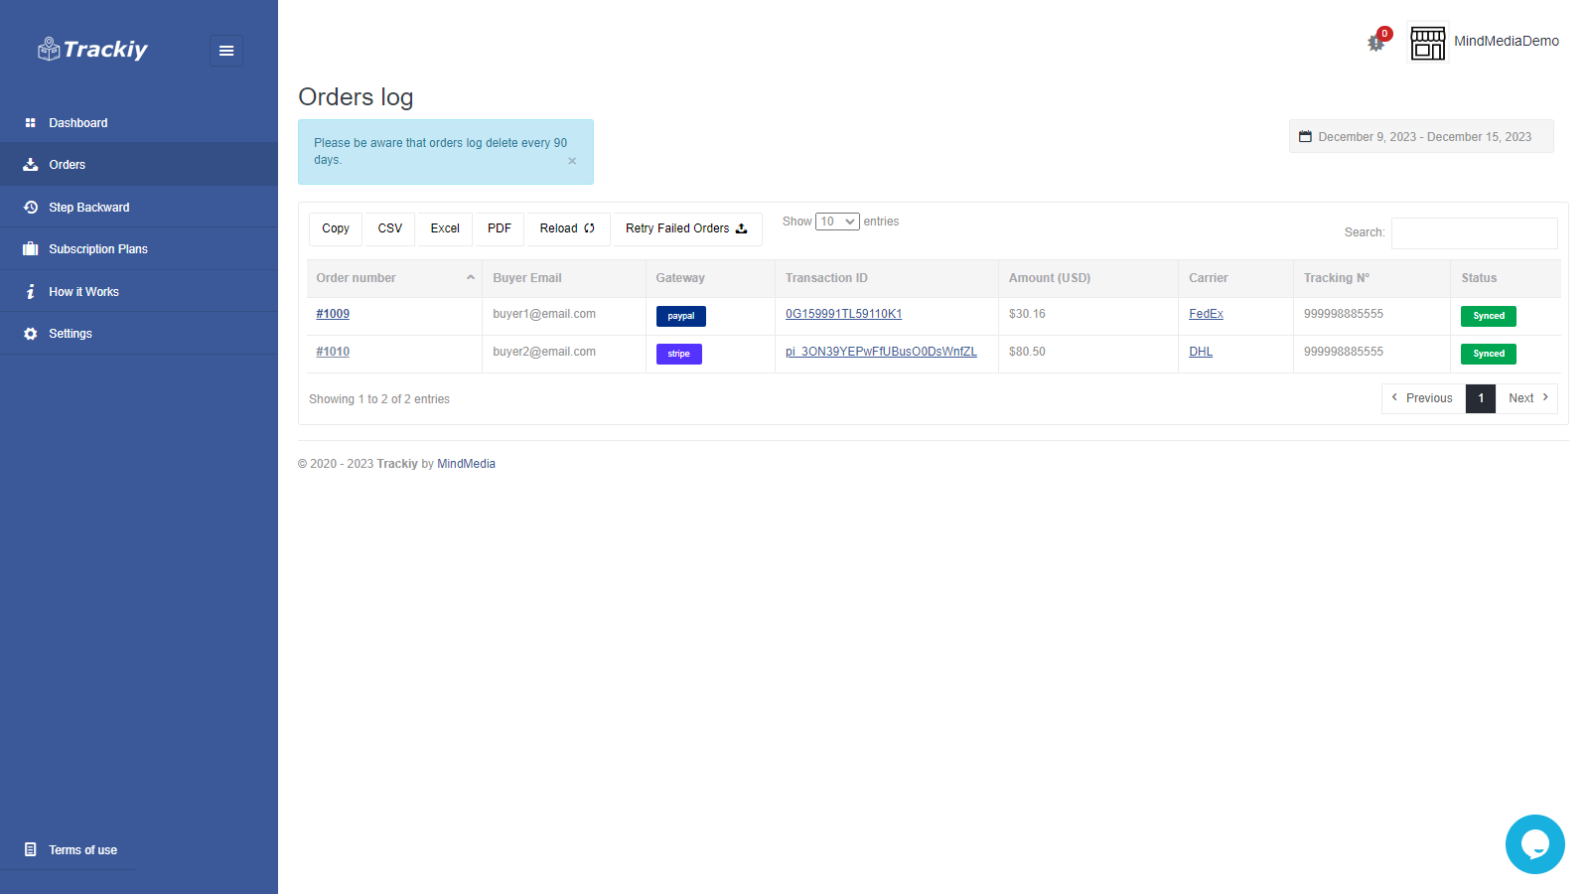Click the Subscription Plans briefcase icon
1589x894 pixels.
coord(31,248)
